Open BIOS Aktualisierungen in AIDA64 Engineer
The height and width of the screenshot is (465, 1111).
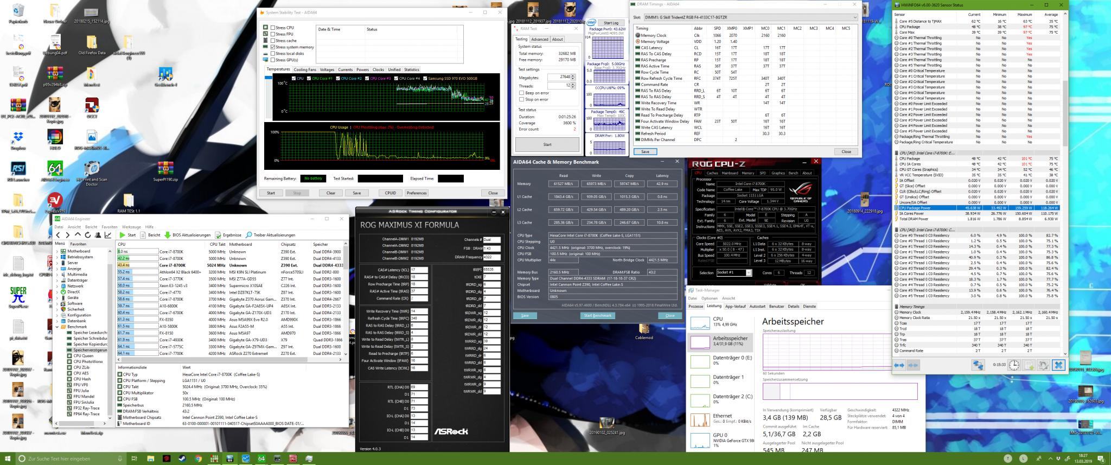[187, 235]
